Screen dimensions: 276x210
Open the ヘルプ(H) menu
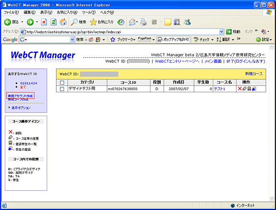click(107, 12)
